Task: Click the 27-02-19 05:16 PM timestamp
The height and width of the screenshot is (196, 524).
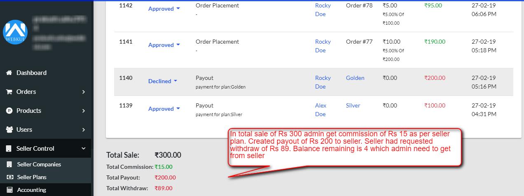Action: 483,82
